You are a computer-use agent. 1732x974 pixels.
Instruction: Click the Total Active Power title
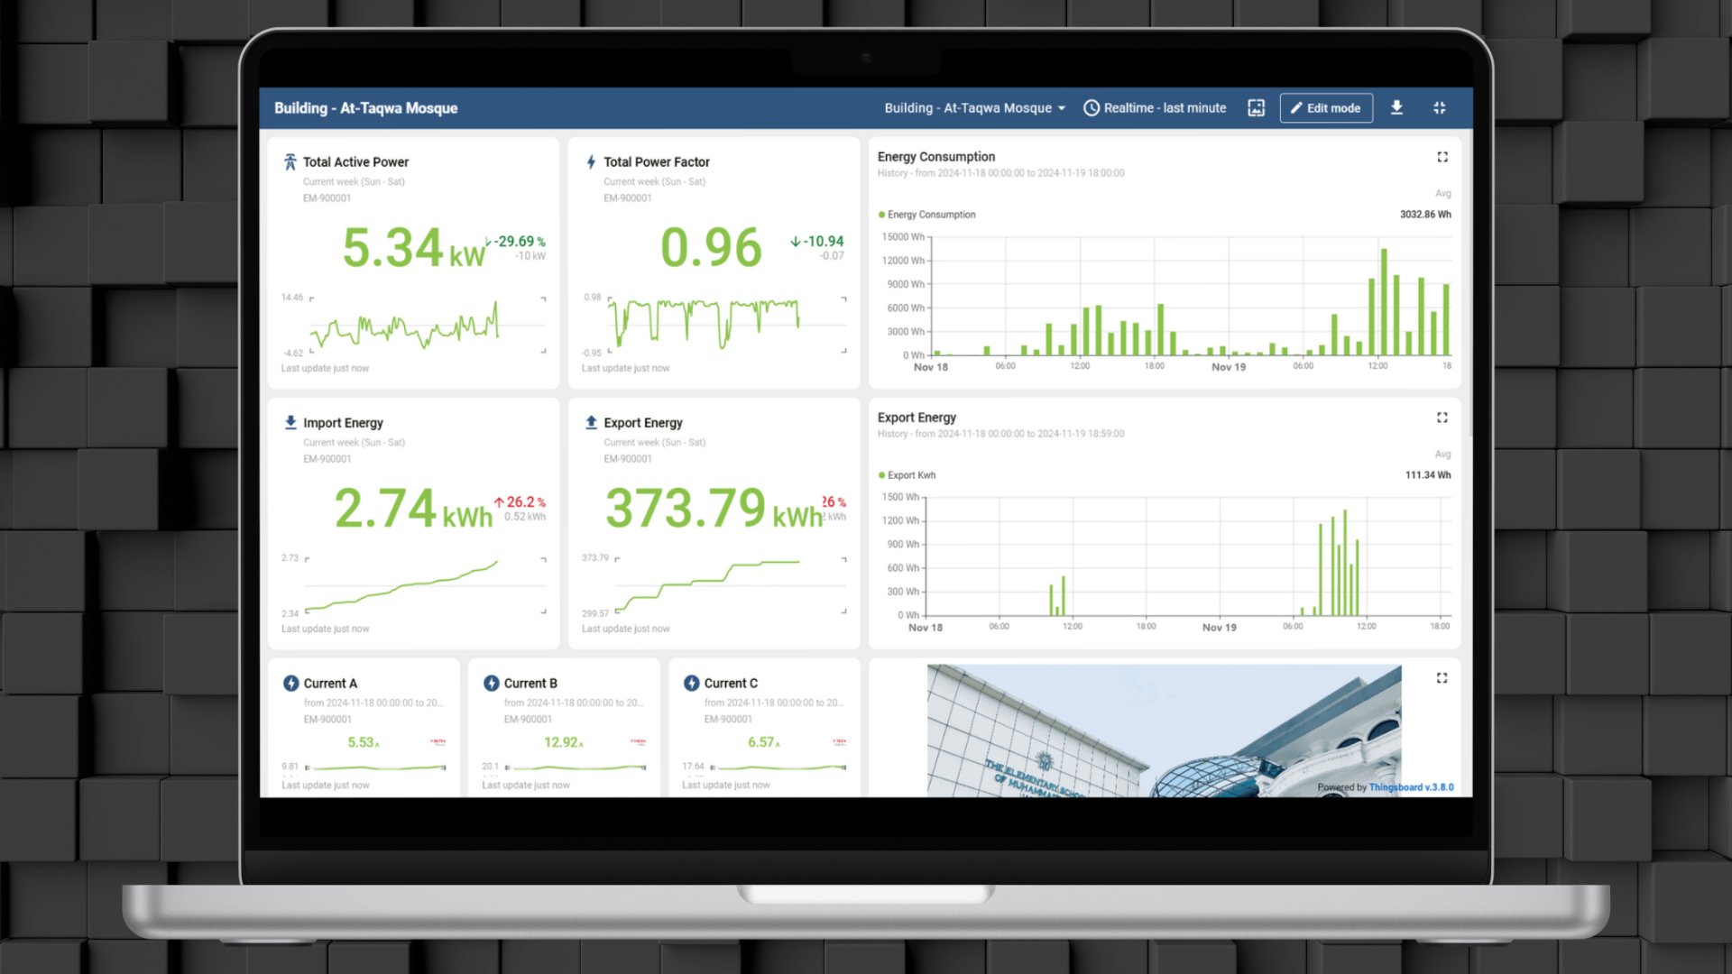pos(355,162)
